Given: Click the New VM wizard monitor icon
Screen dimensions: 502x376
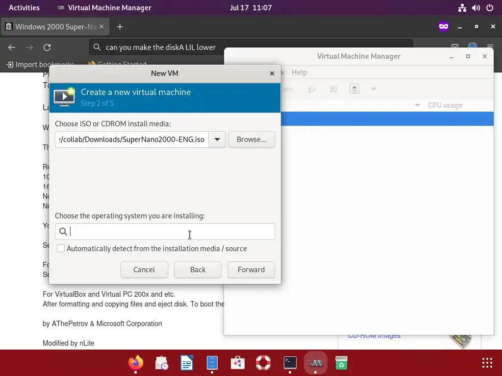Looking at the screenshot, I should pos(64,96).
